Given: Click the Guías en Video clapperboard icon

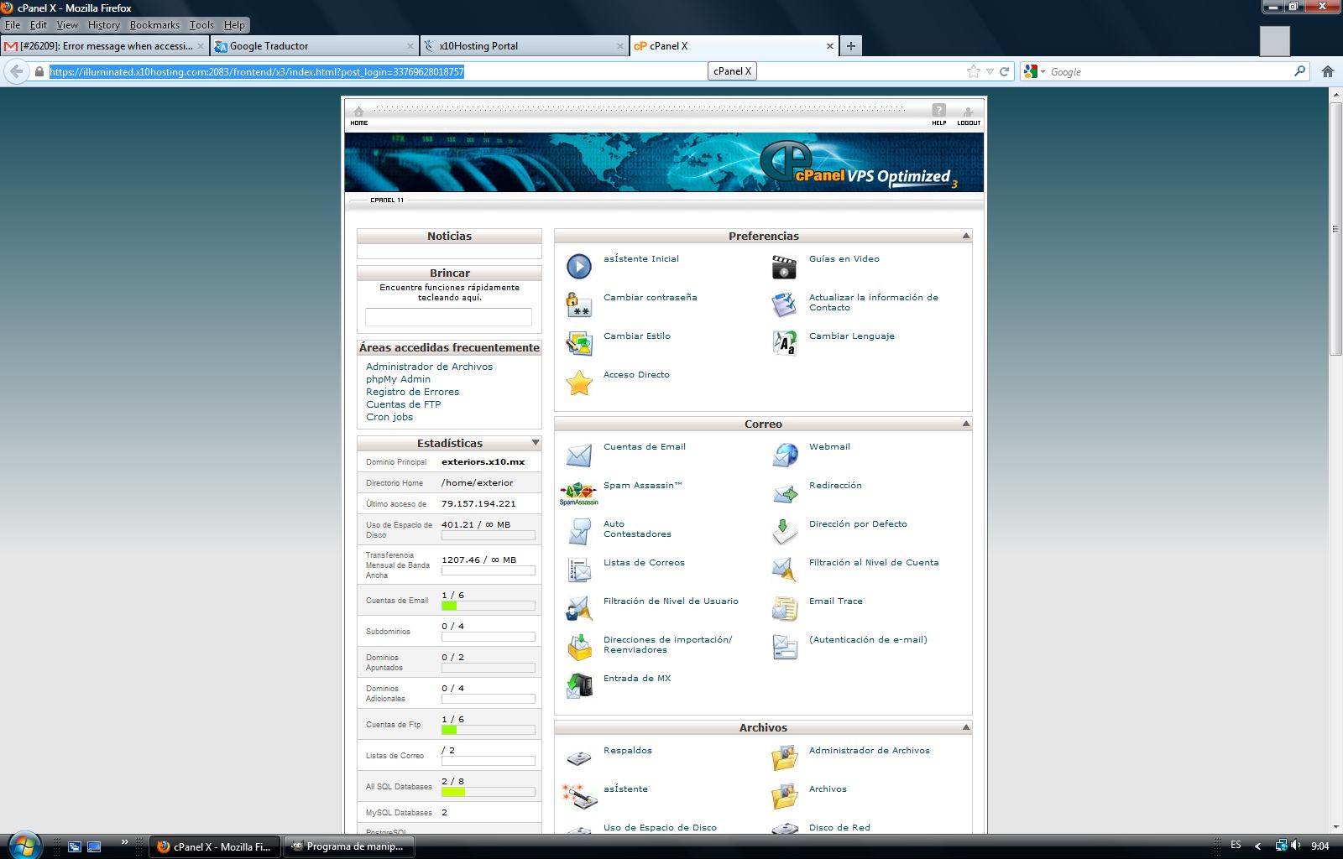Looking at the screenshot, I should point(784,267).
